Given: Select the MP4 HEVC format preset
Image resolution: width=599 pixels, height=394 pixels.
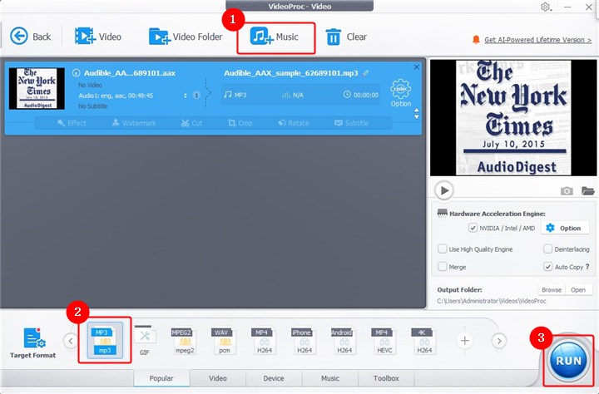Looking at the screenshot, I should pos(384,341).
